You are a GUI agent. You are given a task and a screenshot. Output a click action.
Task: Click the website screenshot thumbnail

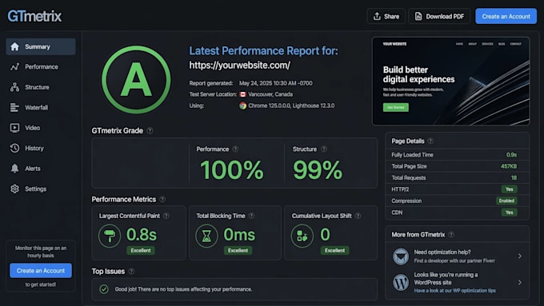tap(450, 81)
